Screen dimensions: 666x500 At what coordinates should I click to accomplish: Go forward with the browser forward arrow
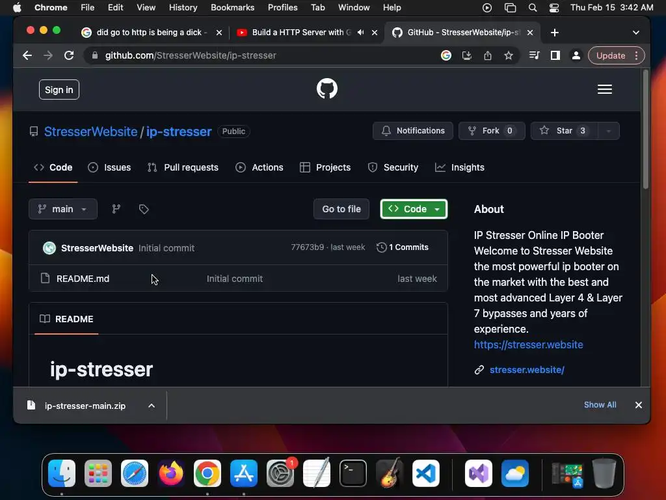point(48,56)
